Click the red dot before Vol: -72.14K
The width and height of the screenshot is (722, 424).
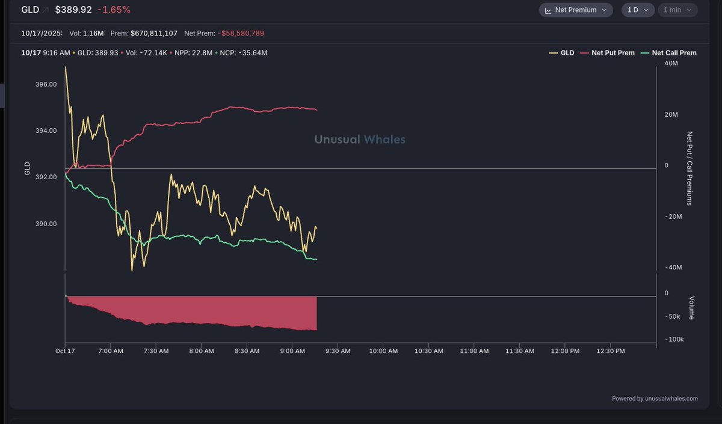click(121, 53)
